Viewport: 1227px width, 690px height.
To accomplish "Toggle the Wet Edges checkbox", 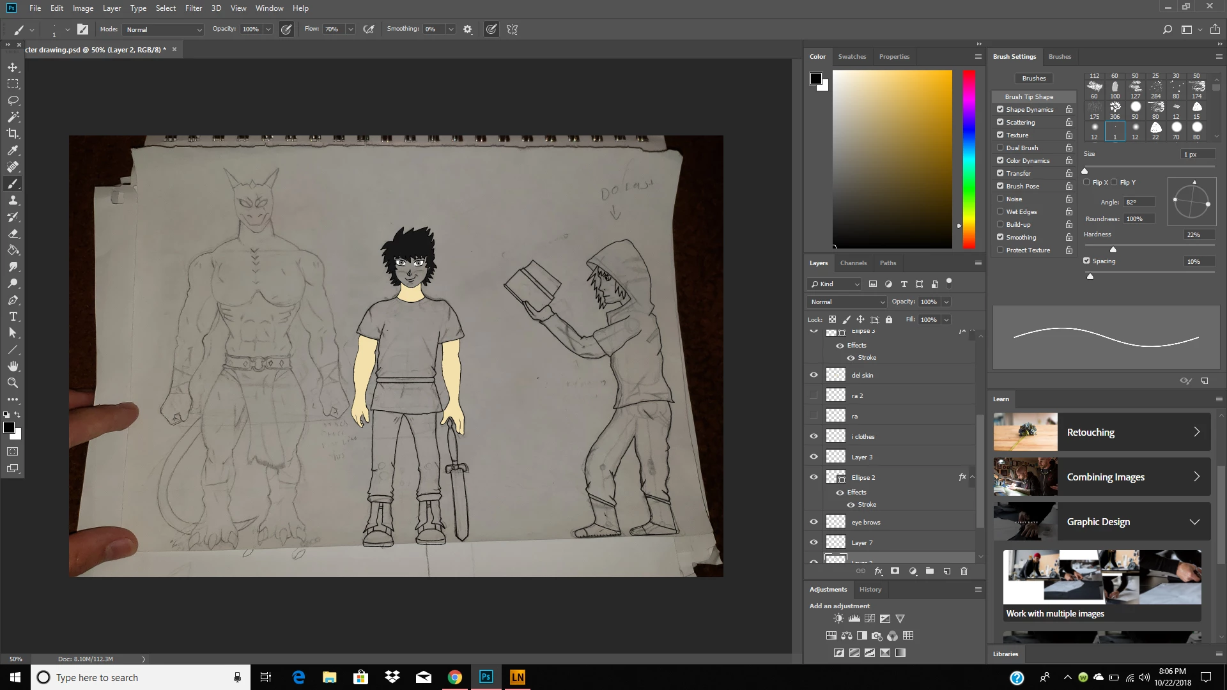I will pyautogui.click(x=1000, y=211).
